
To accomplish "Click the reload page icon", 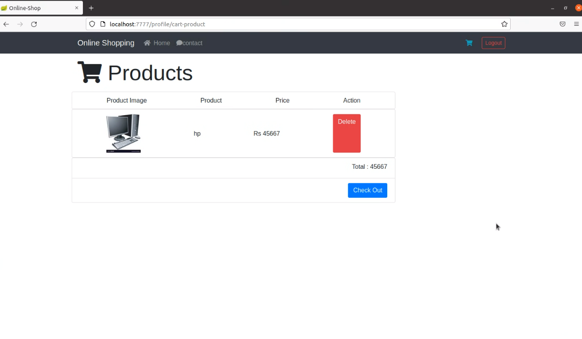I will click(34, 24).
